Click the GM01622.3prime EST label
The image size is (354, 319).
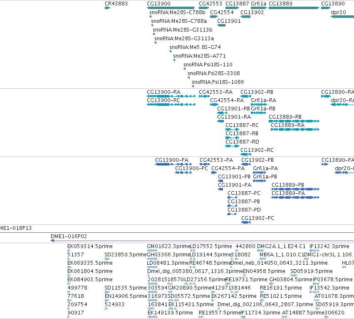click(168, 246)
